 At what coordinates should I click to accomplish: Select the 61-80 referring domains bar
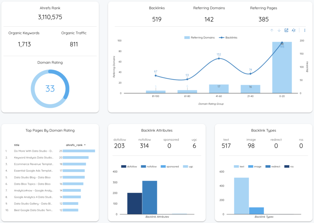tap(187, 92)
